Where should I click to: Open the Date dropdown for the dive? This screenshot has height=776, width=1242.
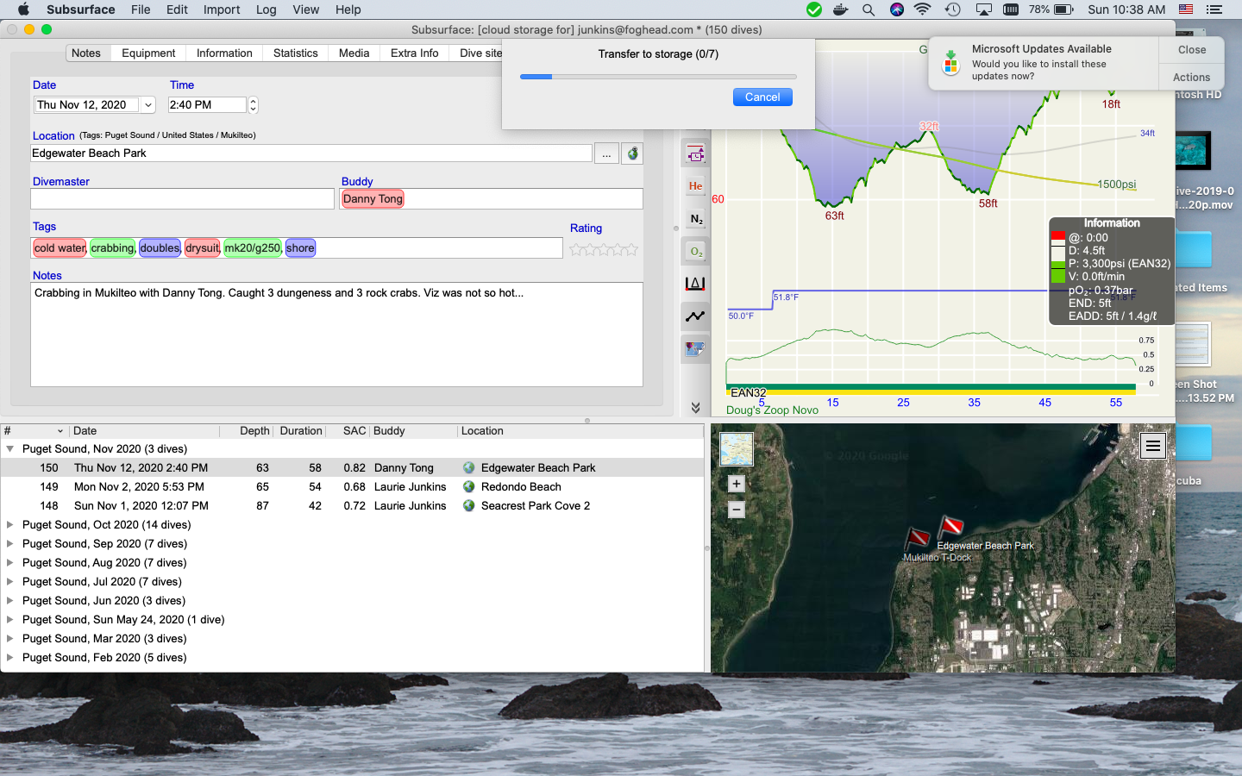click(x=147, y=104)
